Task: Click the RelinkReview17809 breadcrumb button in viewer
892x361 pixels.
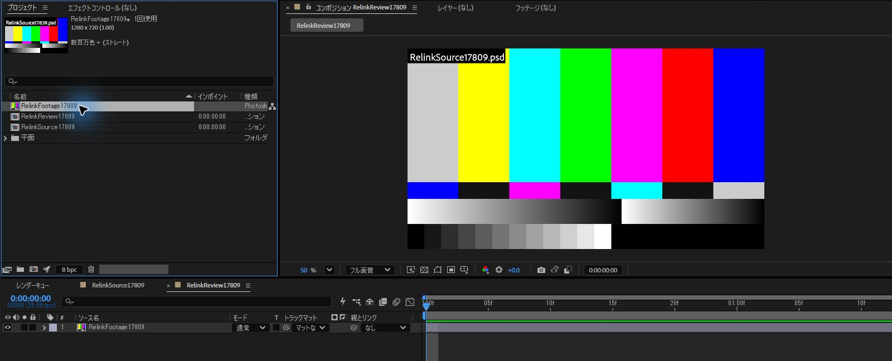Action: click(327, 26)
